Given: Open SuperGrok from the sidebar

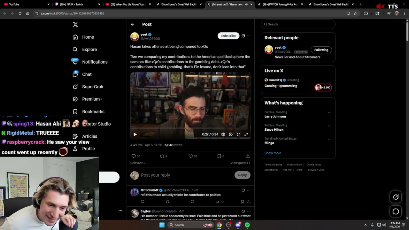Looking at the screenshot, I should click(x=88, y=87).
